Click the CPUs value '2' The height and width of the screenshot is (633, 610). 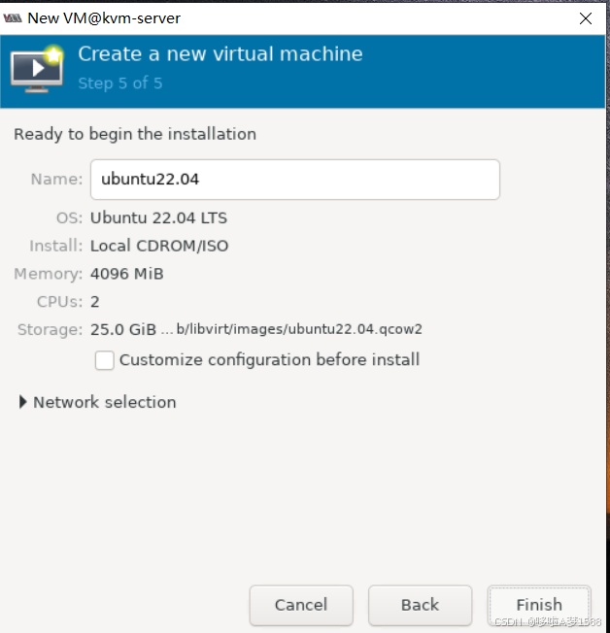[95, 302]
